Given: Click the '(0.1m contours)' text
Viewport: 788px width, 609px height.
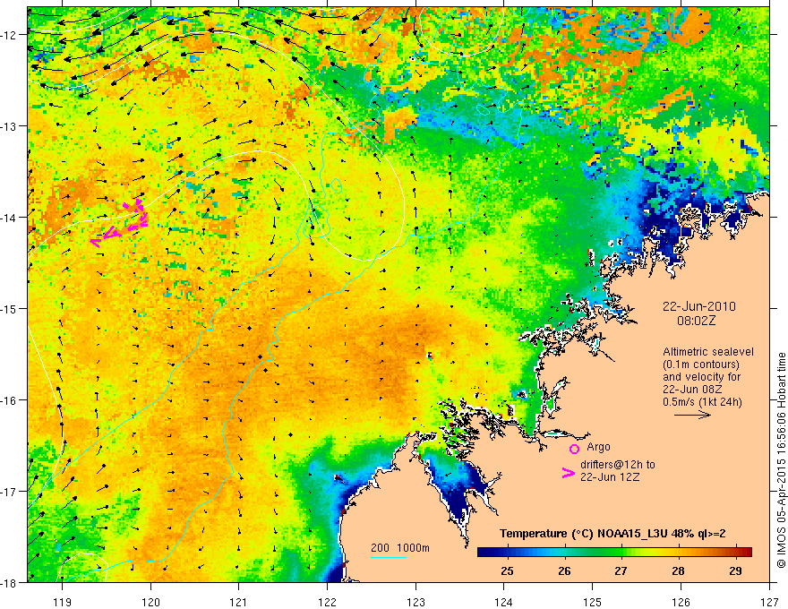Looking at the screenshot, I should tap(701, 365).
